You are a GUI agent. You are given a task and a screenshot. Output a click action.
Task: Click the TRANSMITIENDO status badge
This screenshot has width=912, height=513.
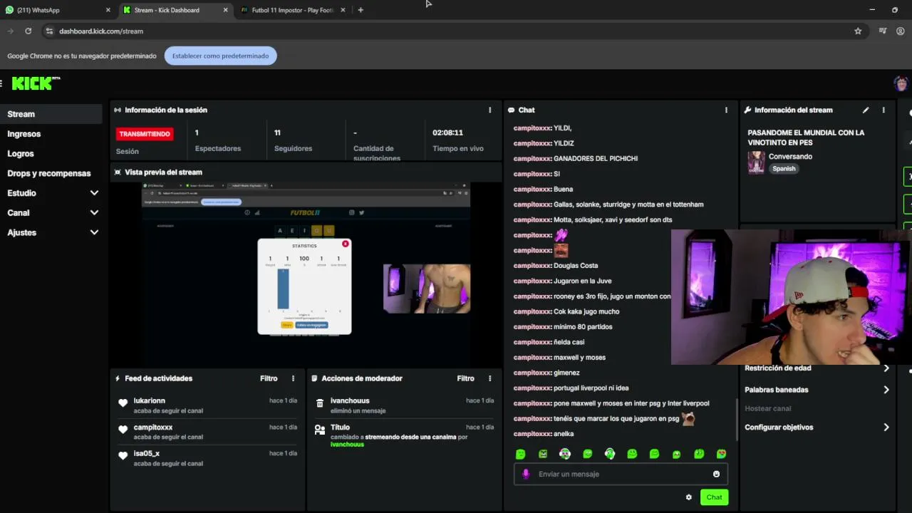[145, 134]
